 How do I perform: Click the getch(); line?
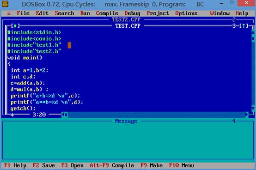(23, 109)
